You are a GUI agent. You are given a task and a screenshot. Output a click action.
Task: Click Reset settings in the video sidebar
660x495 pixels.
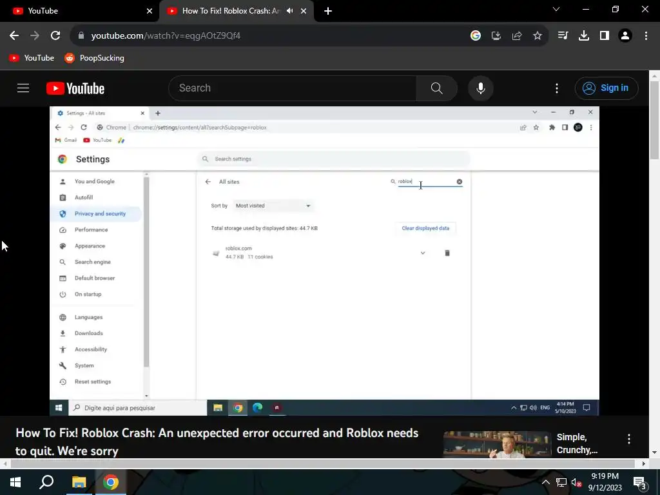(x=93, y=382)
